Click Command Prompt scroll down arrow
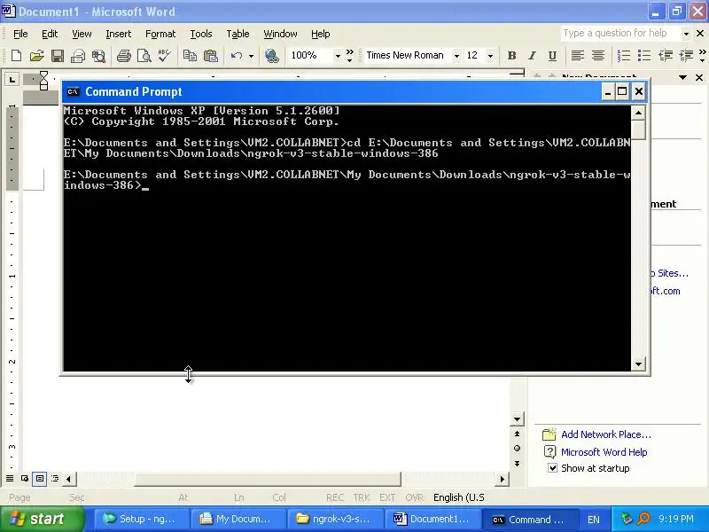This screenshot has height=532, width=709. (638, 364)
